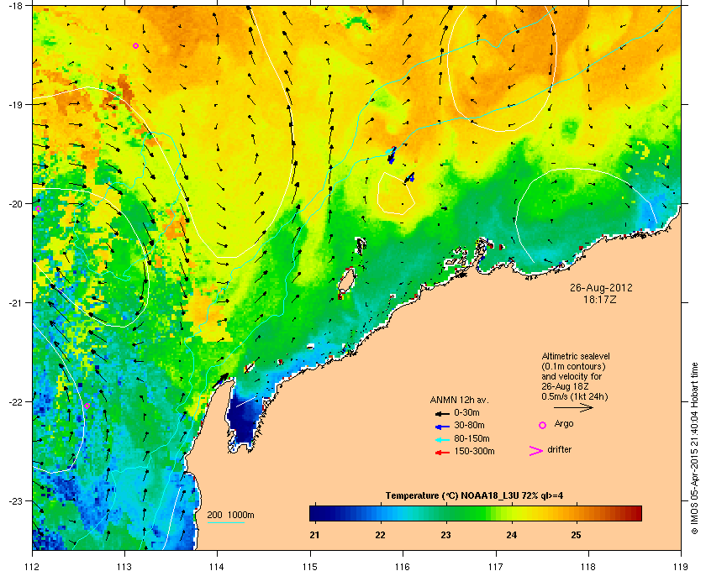Click the cyan 200 1000m isobath legend line
This screenshot has height=571, width=706.
tap(226, 523)
